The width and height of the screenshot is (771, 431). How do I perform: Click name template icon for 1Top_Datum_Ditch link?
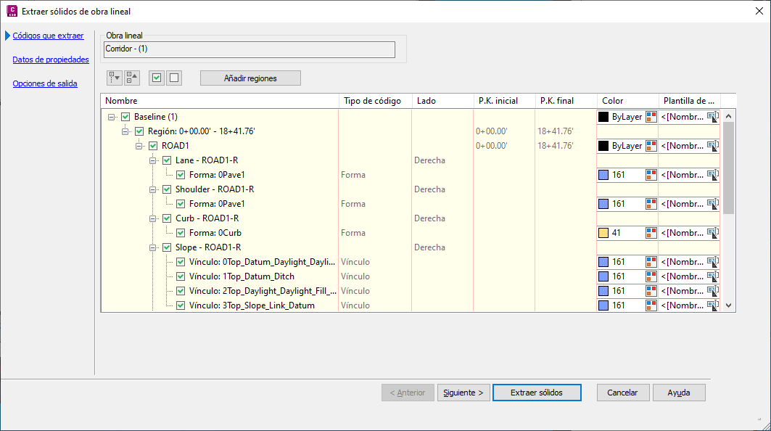(713, 276)
